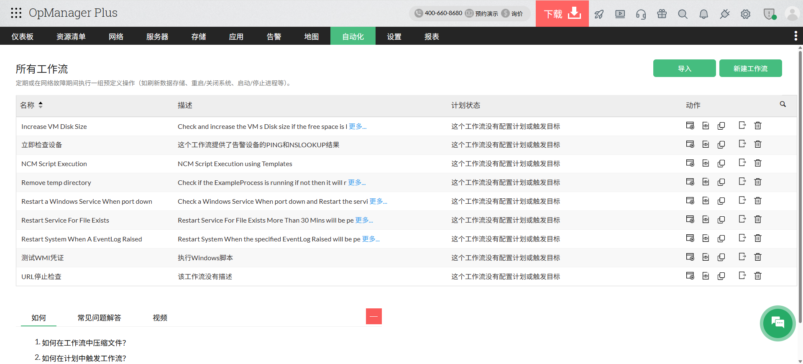Expand 更多 for Restart a Windows Service description
Image resolution: width=803 pixels, height=364 pixels.
(x=378, y=201)
